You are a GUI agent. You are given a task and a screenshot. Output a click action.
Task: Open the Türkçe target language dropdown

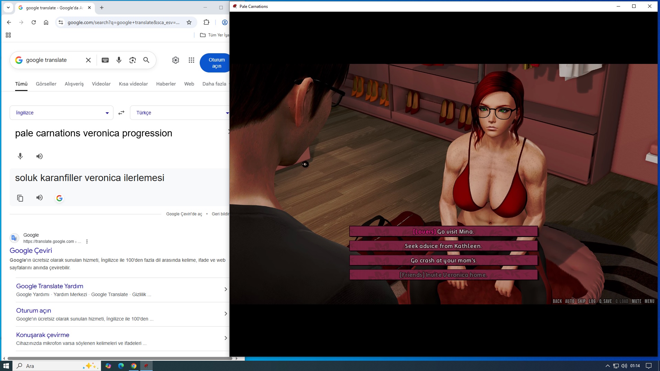(179, 113)
